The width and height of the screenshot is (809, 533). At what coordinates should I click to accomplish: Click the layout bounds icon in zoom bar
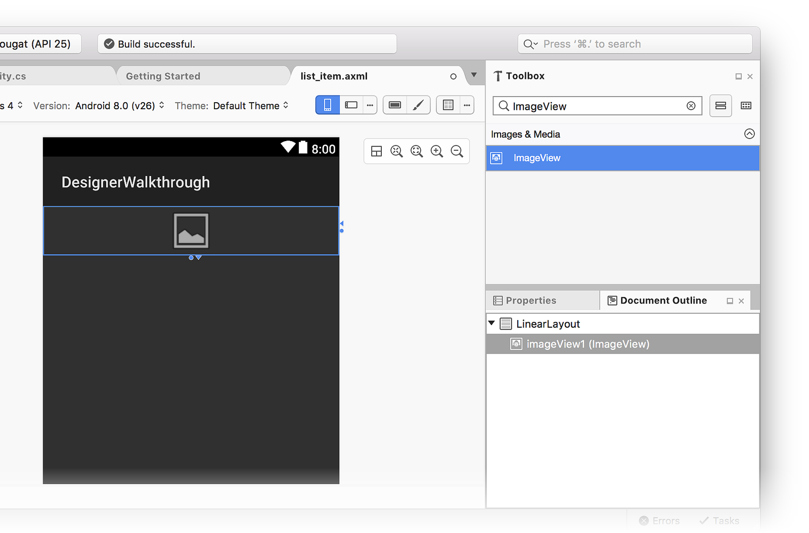pos(377,151)
